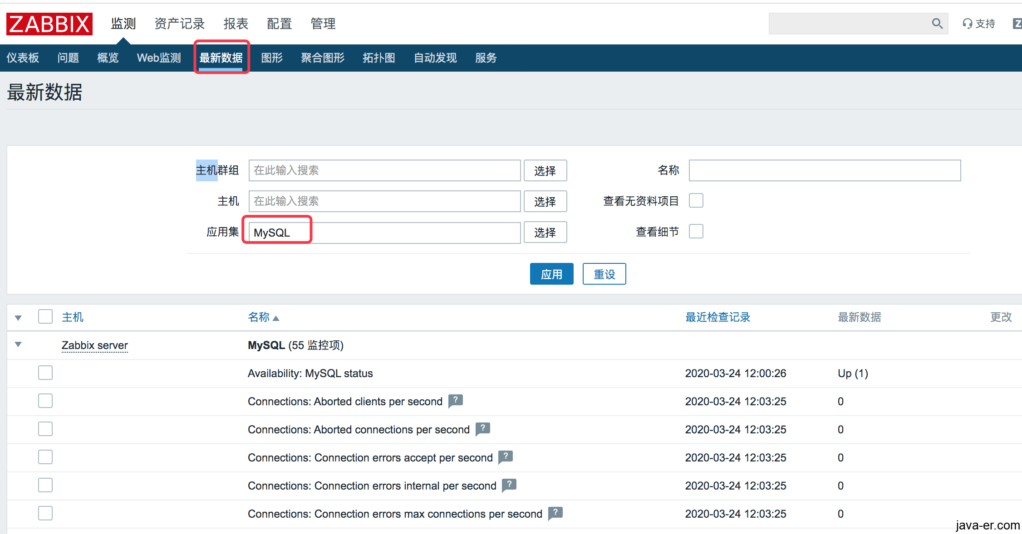Collapse the Zabbix server MySQL group
Image resolution: width=1022 pixels, height=534 pixels.
(18, 345)
